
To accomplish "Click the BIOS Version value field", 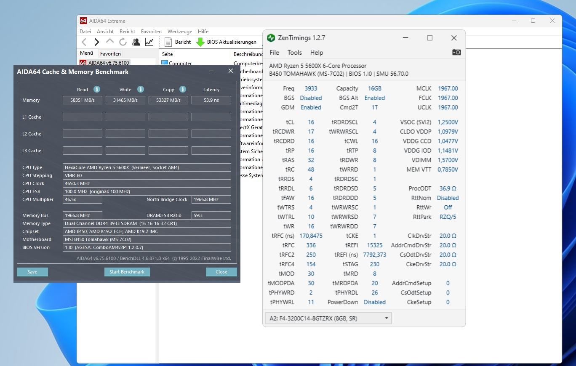I will pyautogui.click(x=147, y=247).
